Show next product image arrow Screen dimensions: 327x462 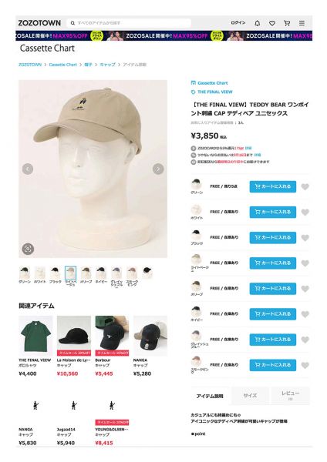pyautogui.click(x=158, y=169)
